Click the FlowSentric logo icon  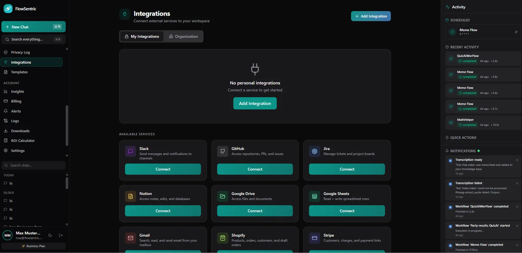[x=8, y=9]
